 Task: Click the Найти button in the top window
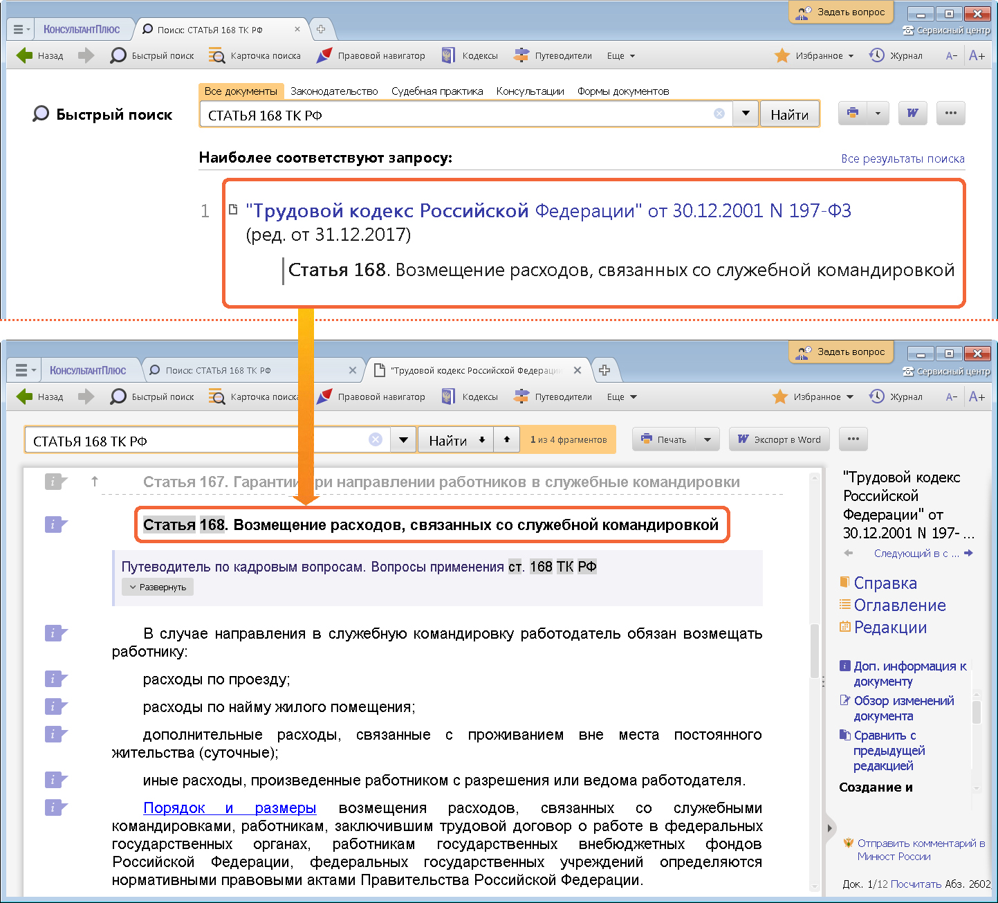(x=790, y=115)
